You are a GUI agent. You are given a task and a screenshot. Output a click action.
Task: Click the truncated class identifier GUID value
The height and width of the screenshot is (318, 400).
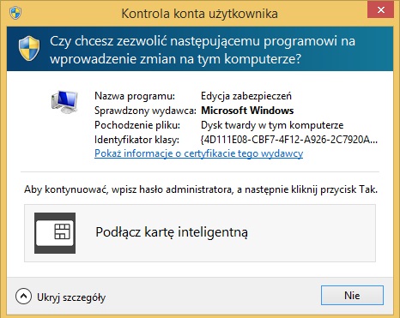(289, 140)
